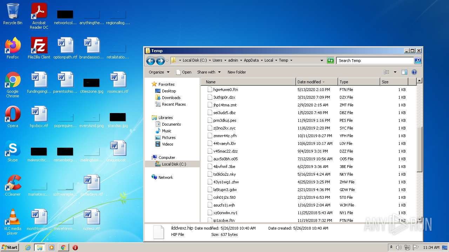Select fundingsingl... document on desktop
Image resolution: width=449 pixels, height=252 pixels.
click(x=39, y=83)
